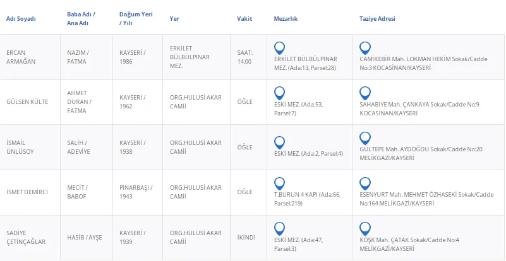Open map pin for T.Burun 4 Kapı cemetery
506x261 pixels.
click(x=280, y=183)
